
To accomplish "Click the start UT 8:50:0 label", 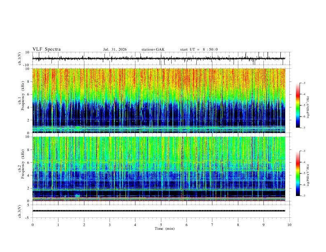I will [x=199, y=49].
